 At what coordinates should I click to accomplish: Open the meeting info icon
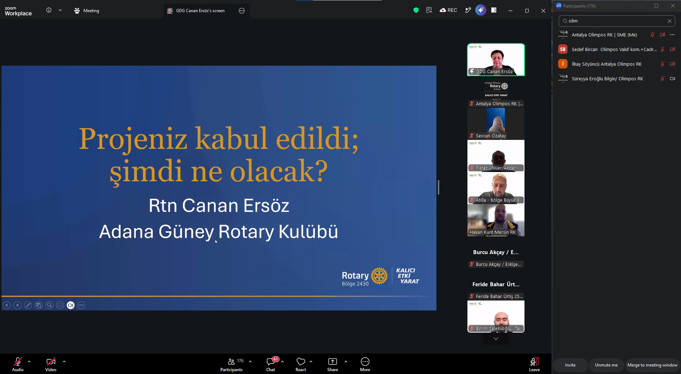(x=49, y=10)
